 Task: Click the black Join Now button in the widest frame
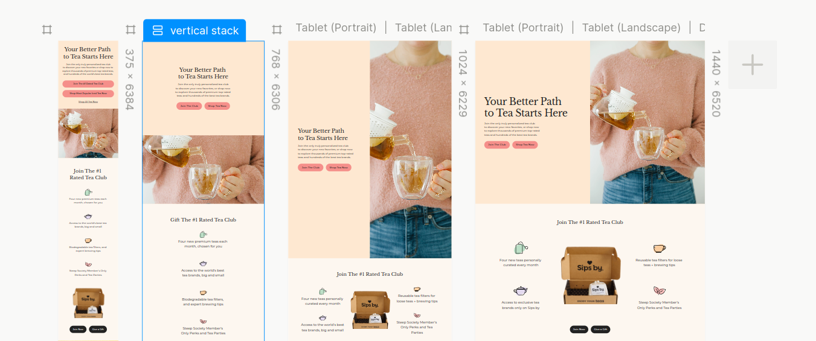click(579, 329)
